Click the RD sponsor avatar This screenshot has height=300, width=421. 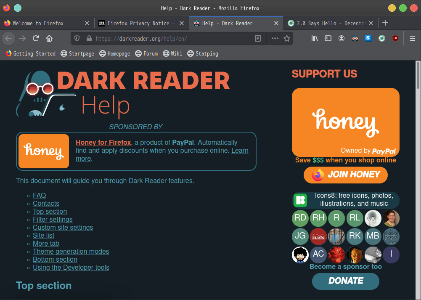(x=300, y=218)
